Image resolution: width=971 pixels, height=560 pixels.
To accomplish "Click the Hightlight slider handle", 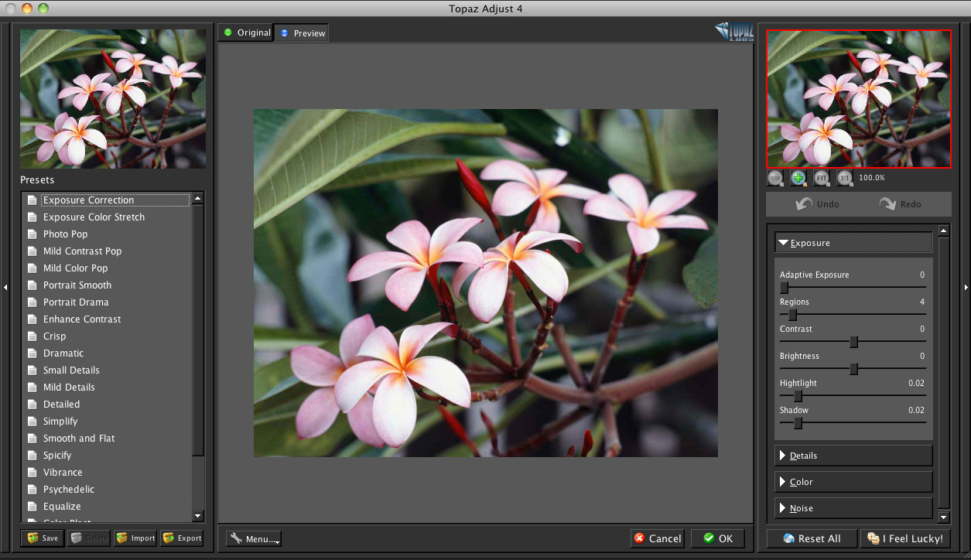I will tap(798, 396).
